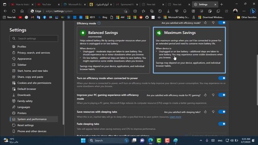
Task: Open a new tab with plus button
Action: [x=222, y=4]
